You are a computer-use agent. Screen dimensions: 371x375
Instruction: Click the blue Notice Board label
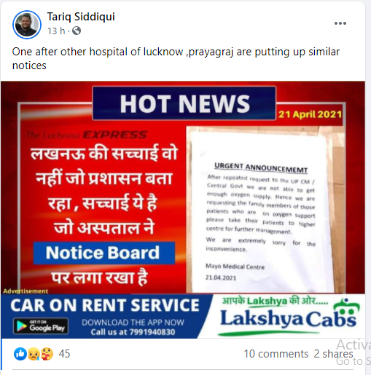(104, 253)
